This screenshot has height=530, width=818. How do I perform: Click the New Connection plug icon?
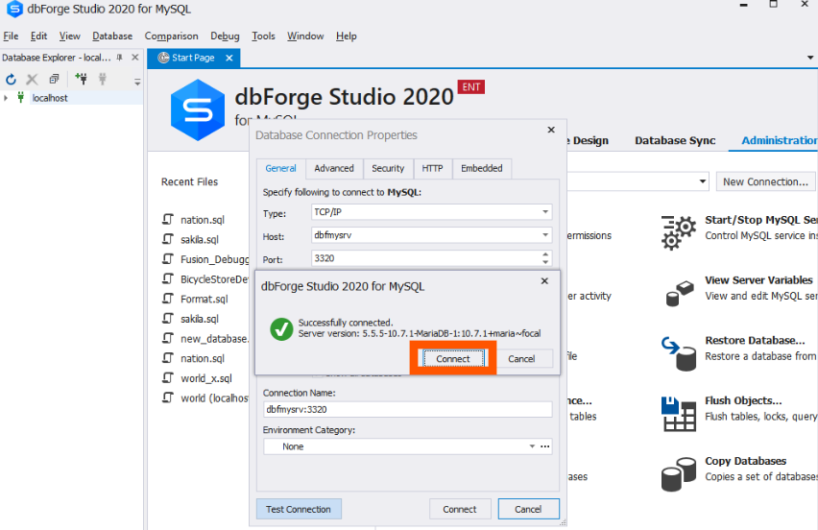(x=81, y=80)
